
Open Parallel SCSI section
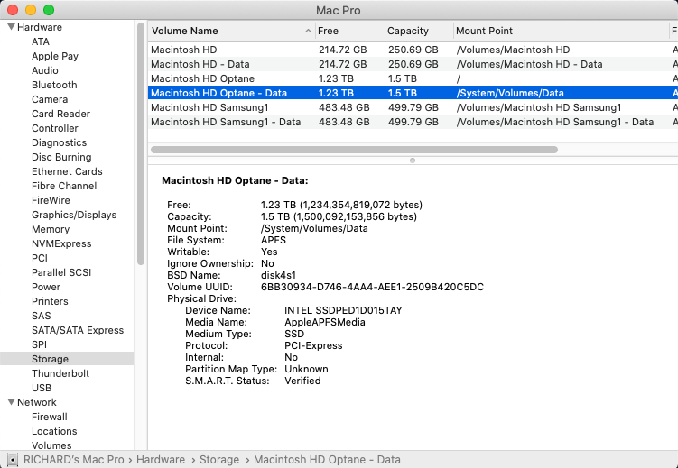point(61,272)
